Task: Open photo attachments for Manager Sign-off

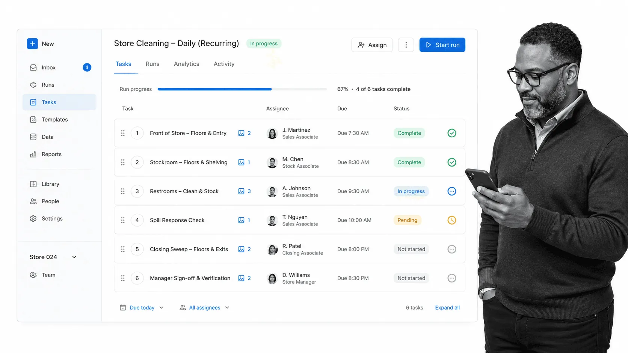Action: [x=245, y=278]
